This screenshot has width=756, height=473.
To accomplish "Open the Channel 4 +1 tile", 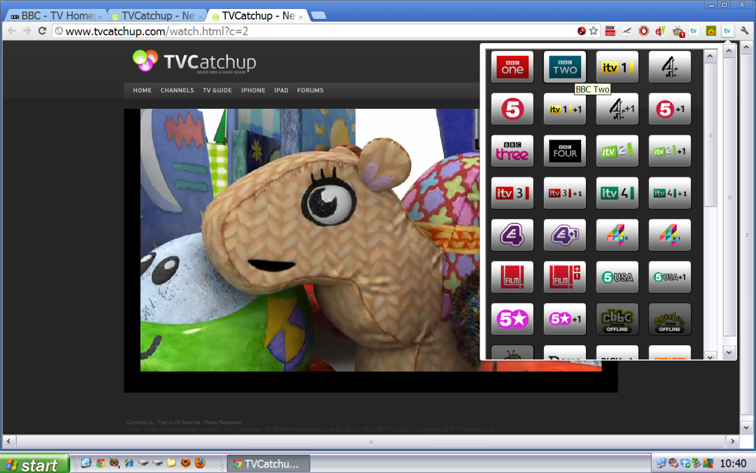I will click(x=617, y=109).
